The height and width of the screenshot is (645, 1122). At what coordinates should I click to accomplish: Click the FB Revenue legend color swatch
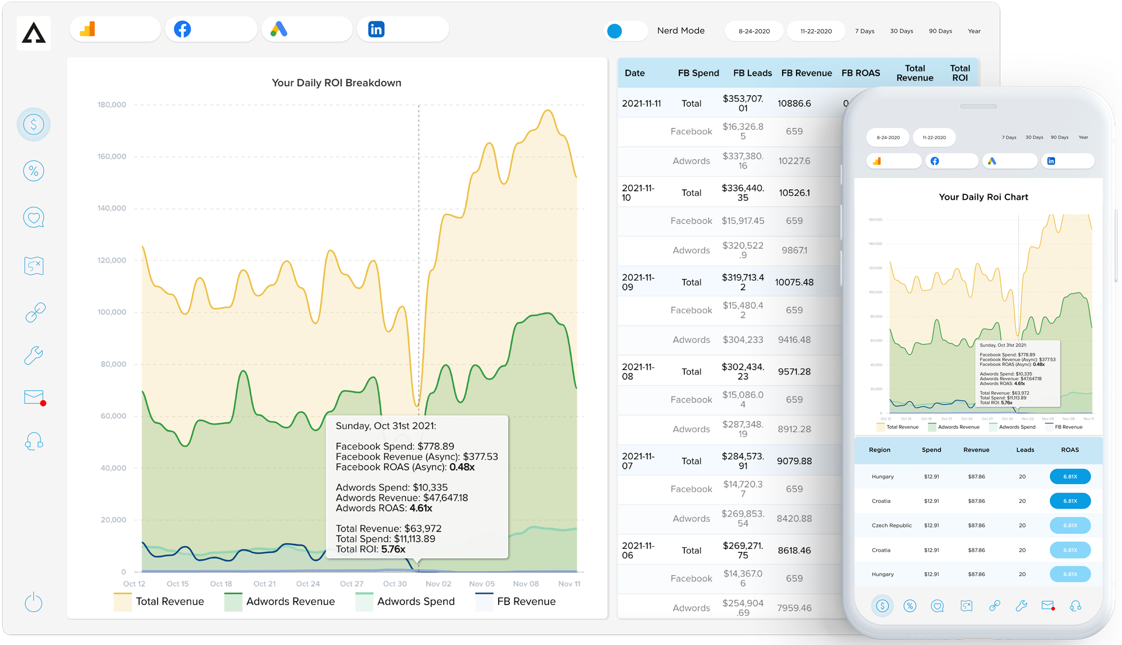(484, 602)
